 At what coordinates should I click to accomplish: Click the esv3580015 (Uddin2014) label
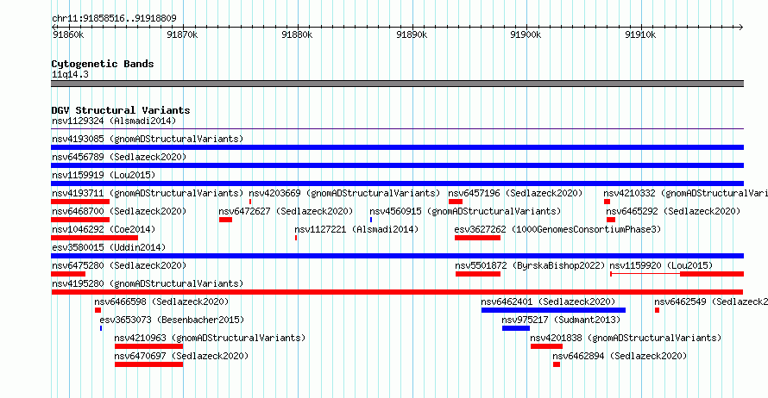pyautogui.click(x=109, y=247)
